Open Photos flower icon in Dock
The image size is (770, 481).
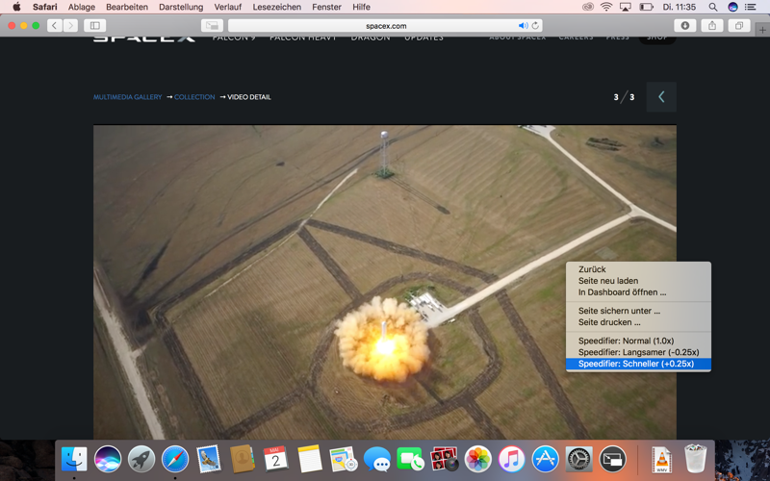[x=477, y=460]
